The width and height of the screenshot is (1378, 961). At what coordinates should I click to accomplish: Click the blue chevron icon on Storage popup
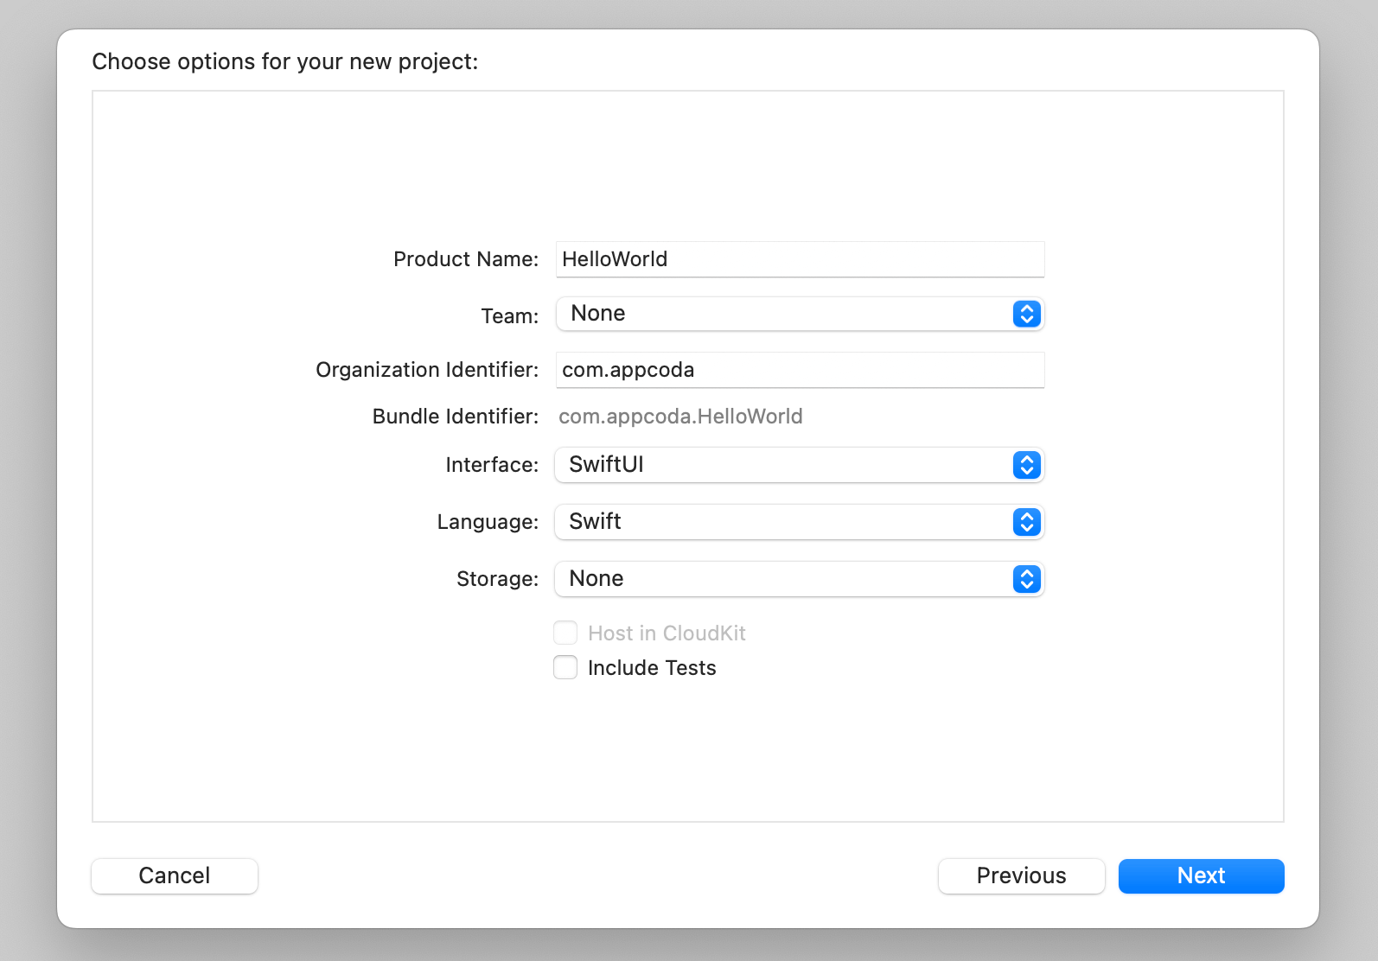pyautogui.click(x=1026, y=579)
